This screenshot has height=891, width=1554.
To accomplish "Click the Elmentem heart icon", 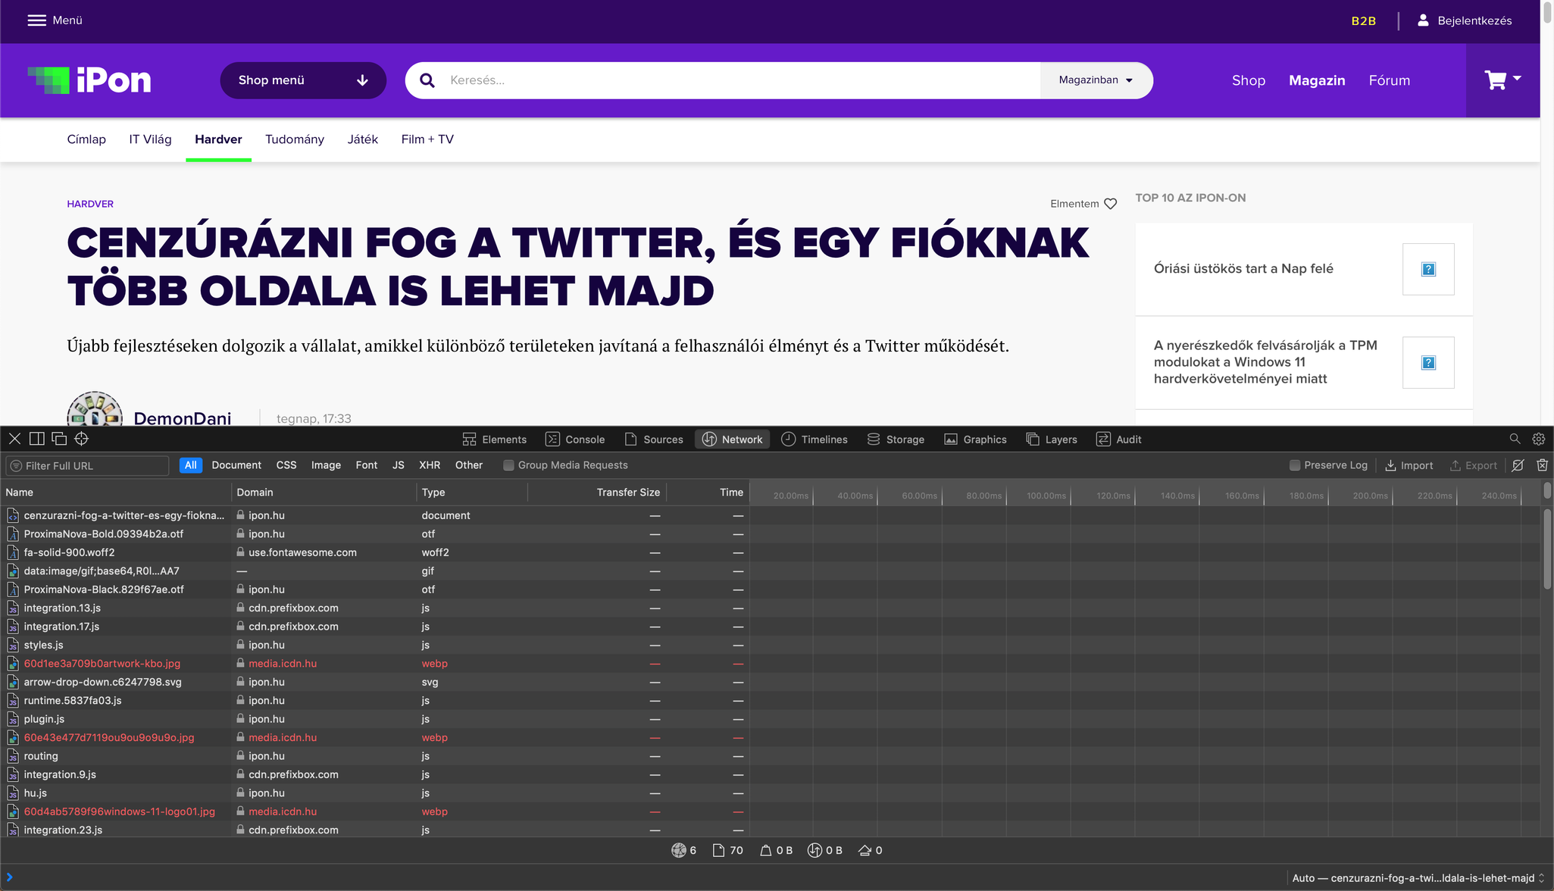I will [x=1110, y=204].
